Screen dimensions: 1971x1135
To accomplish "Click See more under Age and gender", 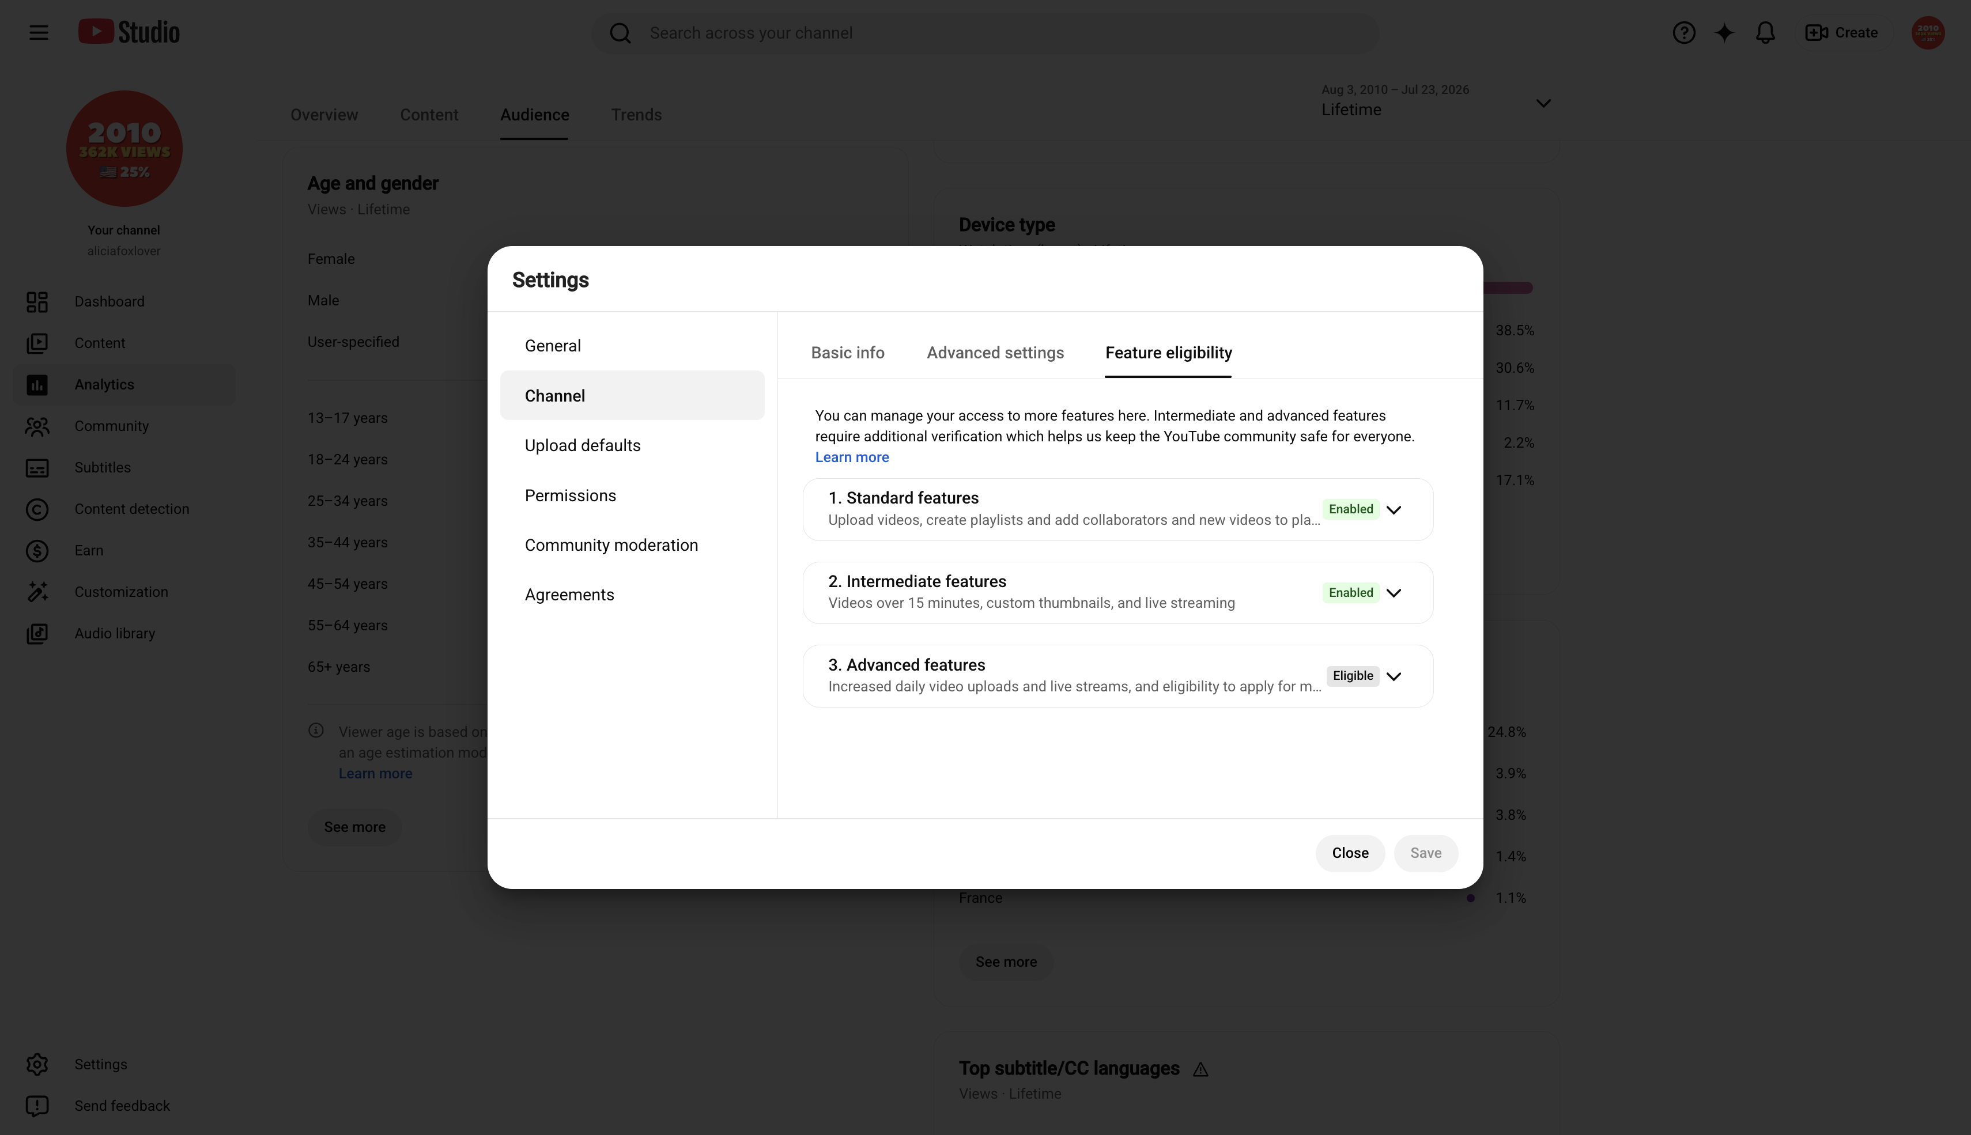I will [x=355, y=827].
